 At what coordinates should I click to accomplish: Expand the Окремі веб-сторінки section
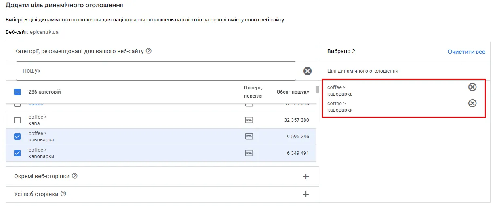(306, 177)
